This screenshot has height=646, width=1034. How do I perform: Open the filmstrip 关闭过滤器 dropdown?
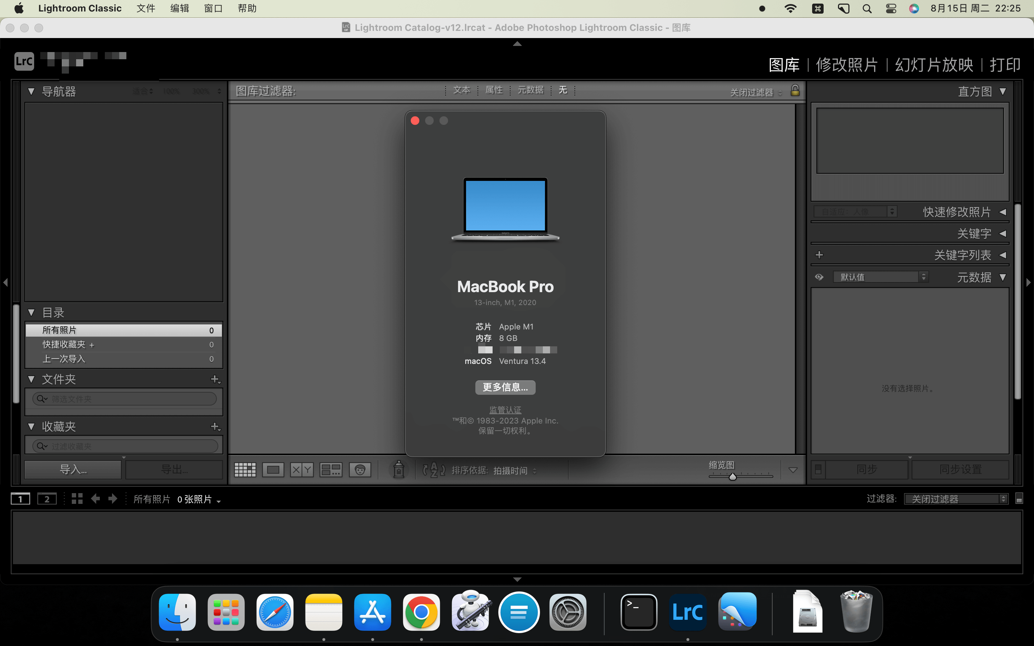coord(956,499)
